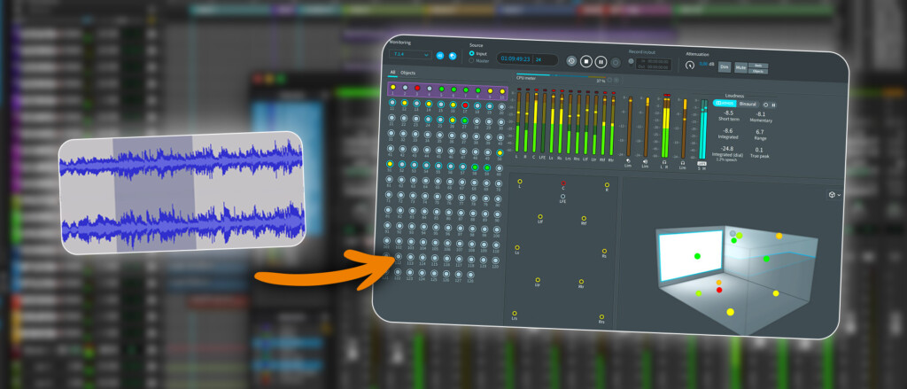Select the Master source radio button

pyautogui.click(x=471, y=60)
